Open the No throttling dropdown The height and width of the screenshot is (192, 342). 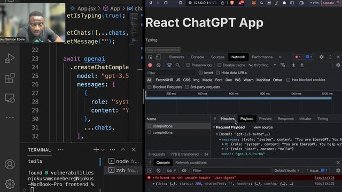[x=262, y=65]
